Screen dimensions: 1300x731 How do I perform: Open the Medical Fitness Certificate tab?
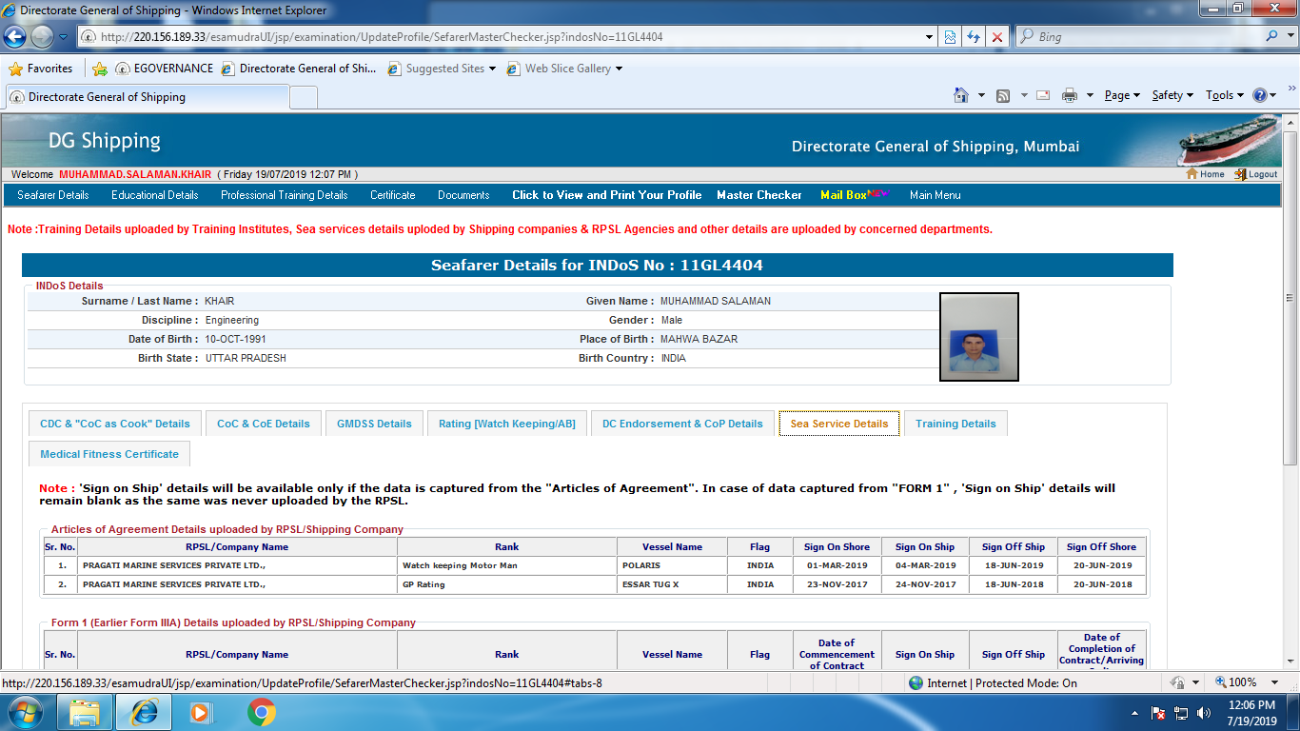[109, 454]
